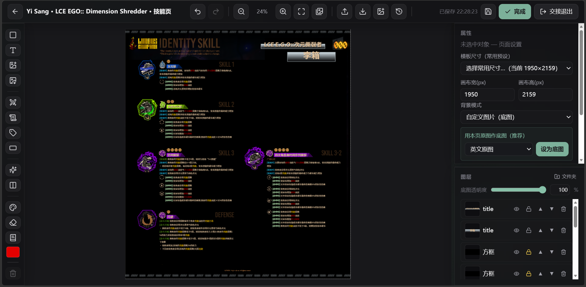586x287 pixels.
Task: Undo the last edit
Action: tap(198, 12)
